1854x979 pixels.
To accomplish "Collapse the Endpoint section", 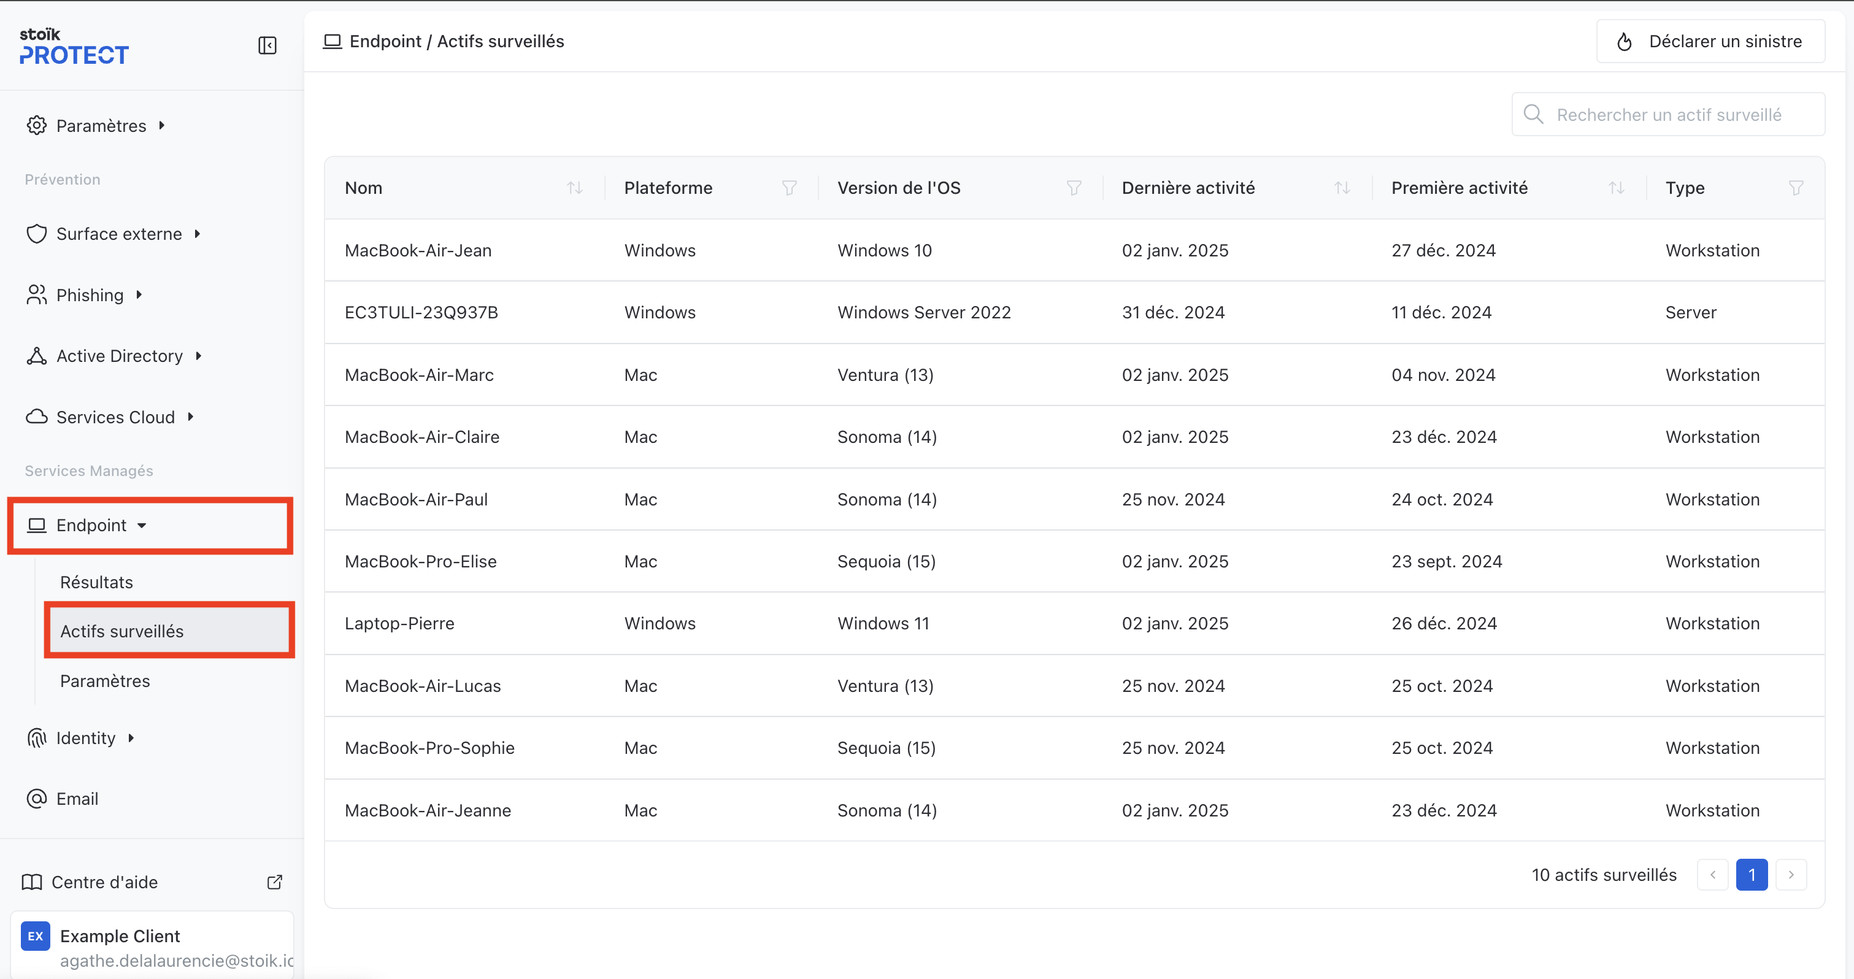I will click(91, 526).
